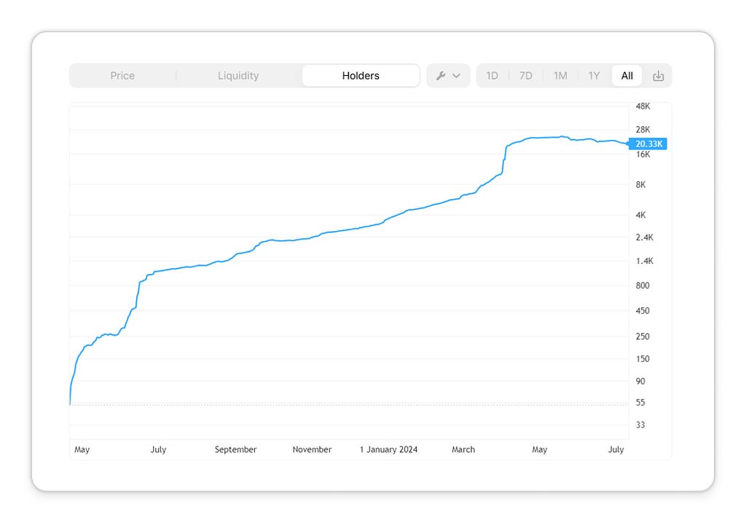The image size is (746, 523).
Task: Click the 28K axis label
Action: click(x=643, y=130)
